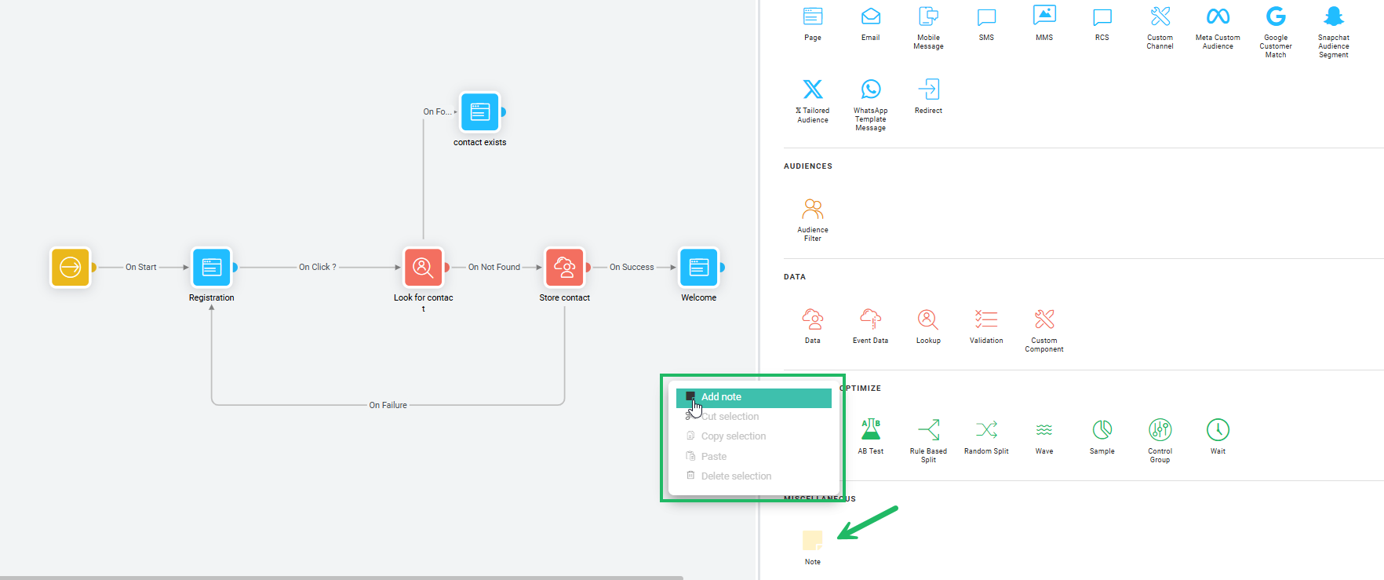Viewport: 1384px width, 580px height.
Task: Click Paste in the context menu
Action: click(714, 457)
